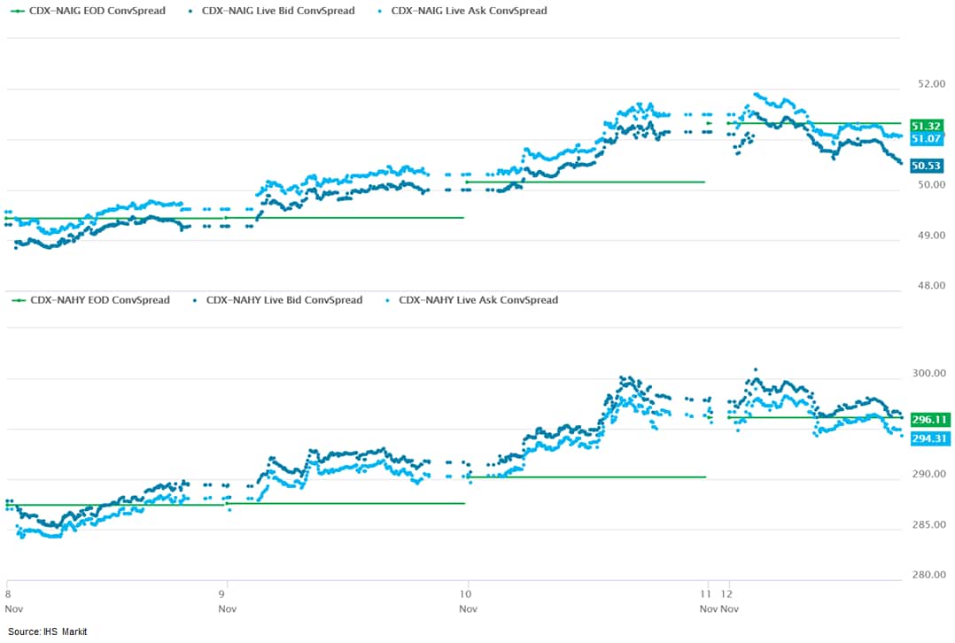Select the 12 Nov date axis label
Viewport: 955px width, 643px height.
pos(728,601)
